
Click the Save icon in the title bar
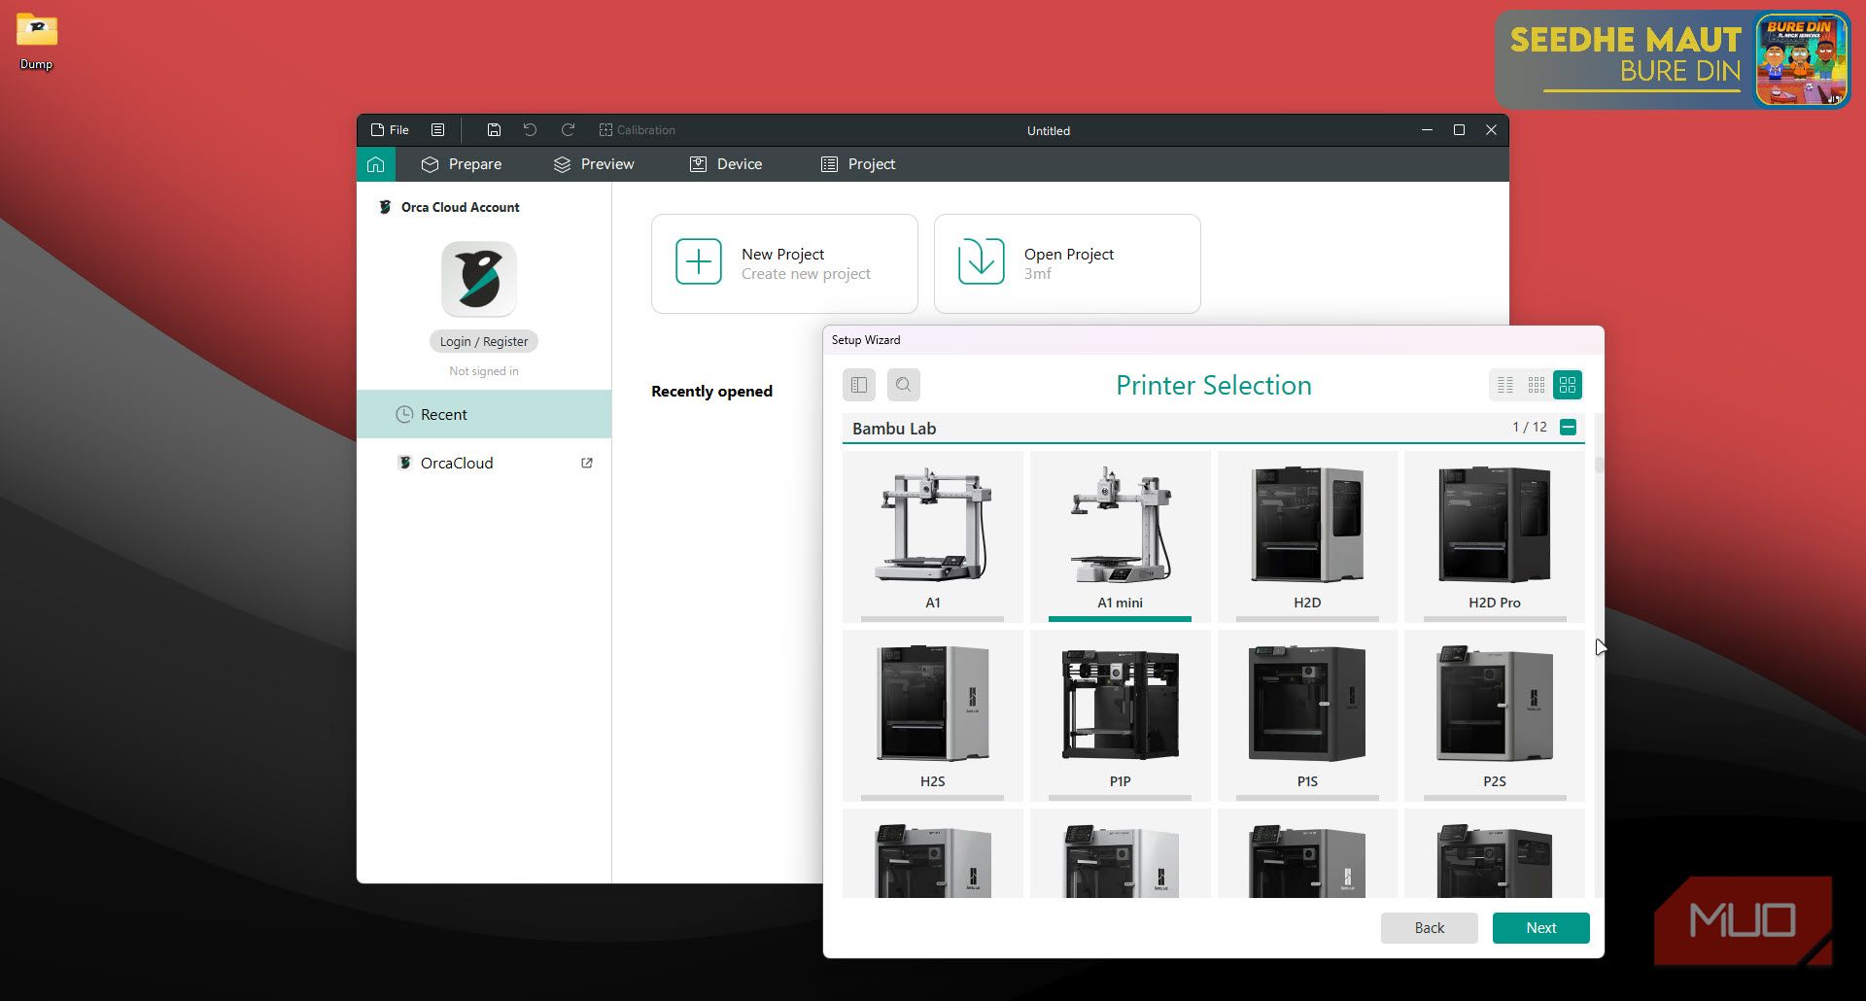(x=494, y=129)
